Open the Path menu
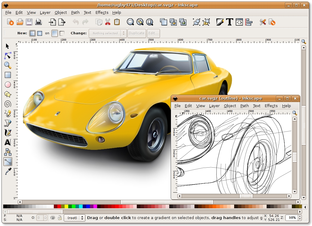312x226 pixels. point(75,12)
